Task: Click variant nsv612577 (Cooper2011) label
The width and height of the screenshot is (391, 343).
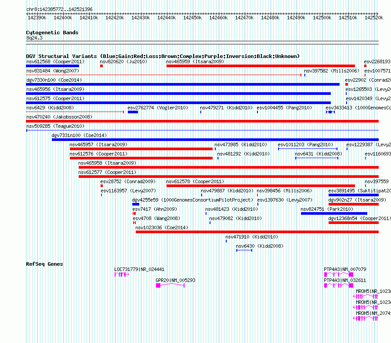Action: click(107, 172)
